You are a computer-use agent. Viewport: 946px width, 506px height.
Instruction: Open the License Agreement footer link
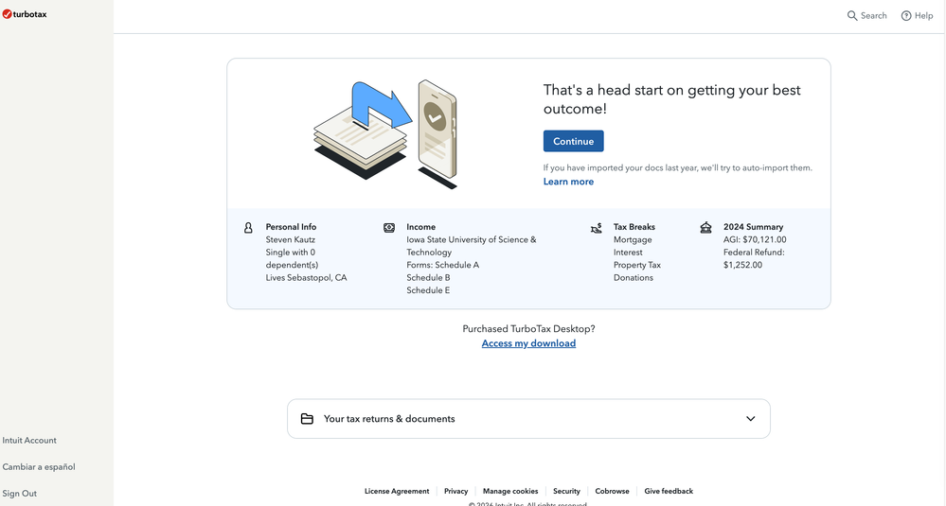click(x=397, y=492)
